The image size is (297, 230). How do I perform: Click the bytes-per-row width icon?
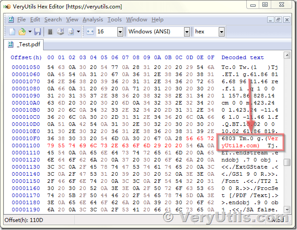pos(90,32)
